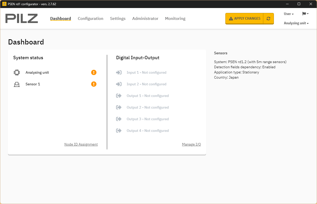
Task: Select the Analysing unit status row text
Action: [37, 73]
